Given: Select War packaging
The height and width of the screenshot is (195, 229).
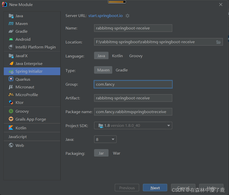Looking at the screenshot, I should tap(116, 153).
